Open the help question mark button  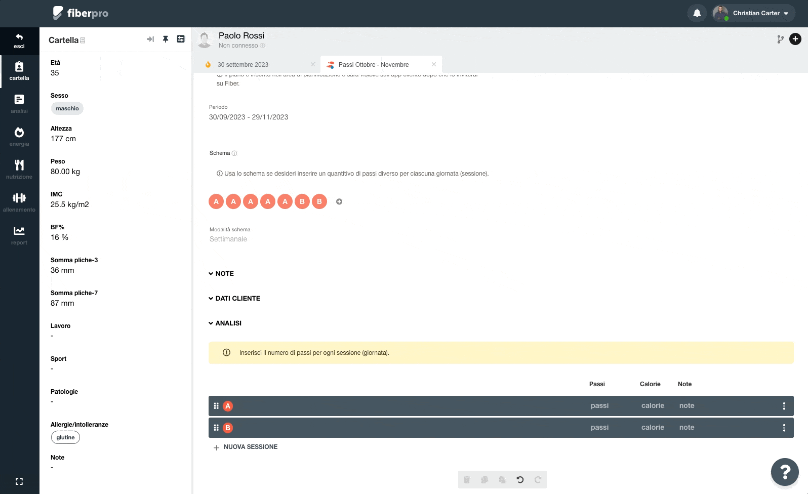785,472
